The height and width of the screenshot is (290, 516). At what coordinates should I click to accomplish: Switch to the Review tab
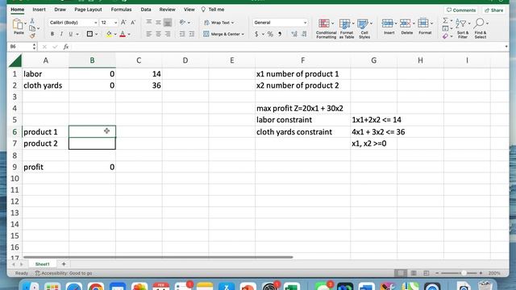click(x=167, y=10)
